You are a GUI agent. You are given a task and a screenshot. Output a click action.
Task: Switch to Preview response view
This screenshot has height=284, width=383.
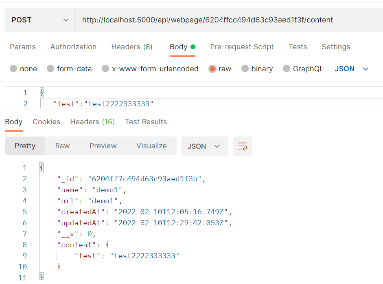coord(103,146)
